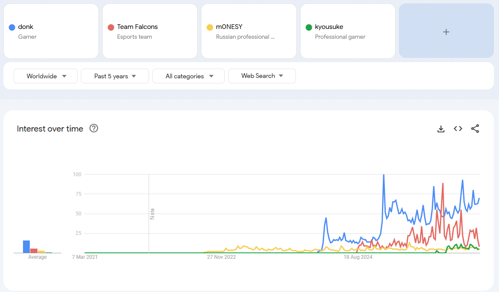Open the All categories dropdown

click(189, 76)
